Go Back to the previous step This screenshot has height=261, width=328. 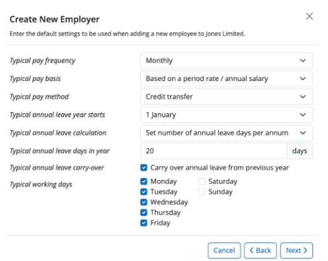point(260,250)
